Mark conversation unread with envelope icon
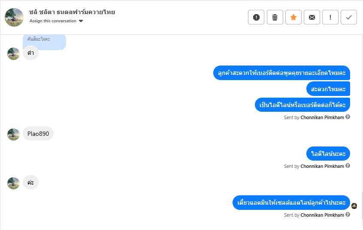The height and width of the screenshot is (230, 363). (312, 17)
